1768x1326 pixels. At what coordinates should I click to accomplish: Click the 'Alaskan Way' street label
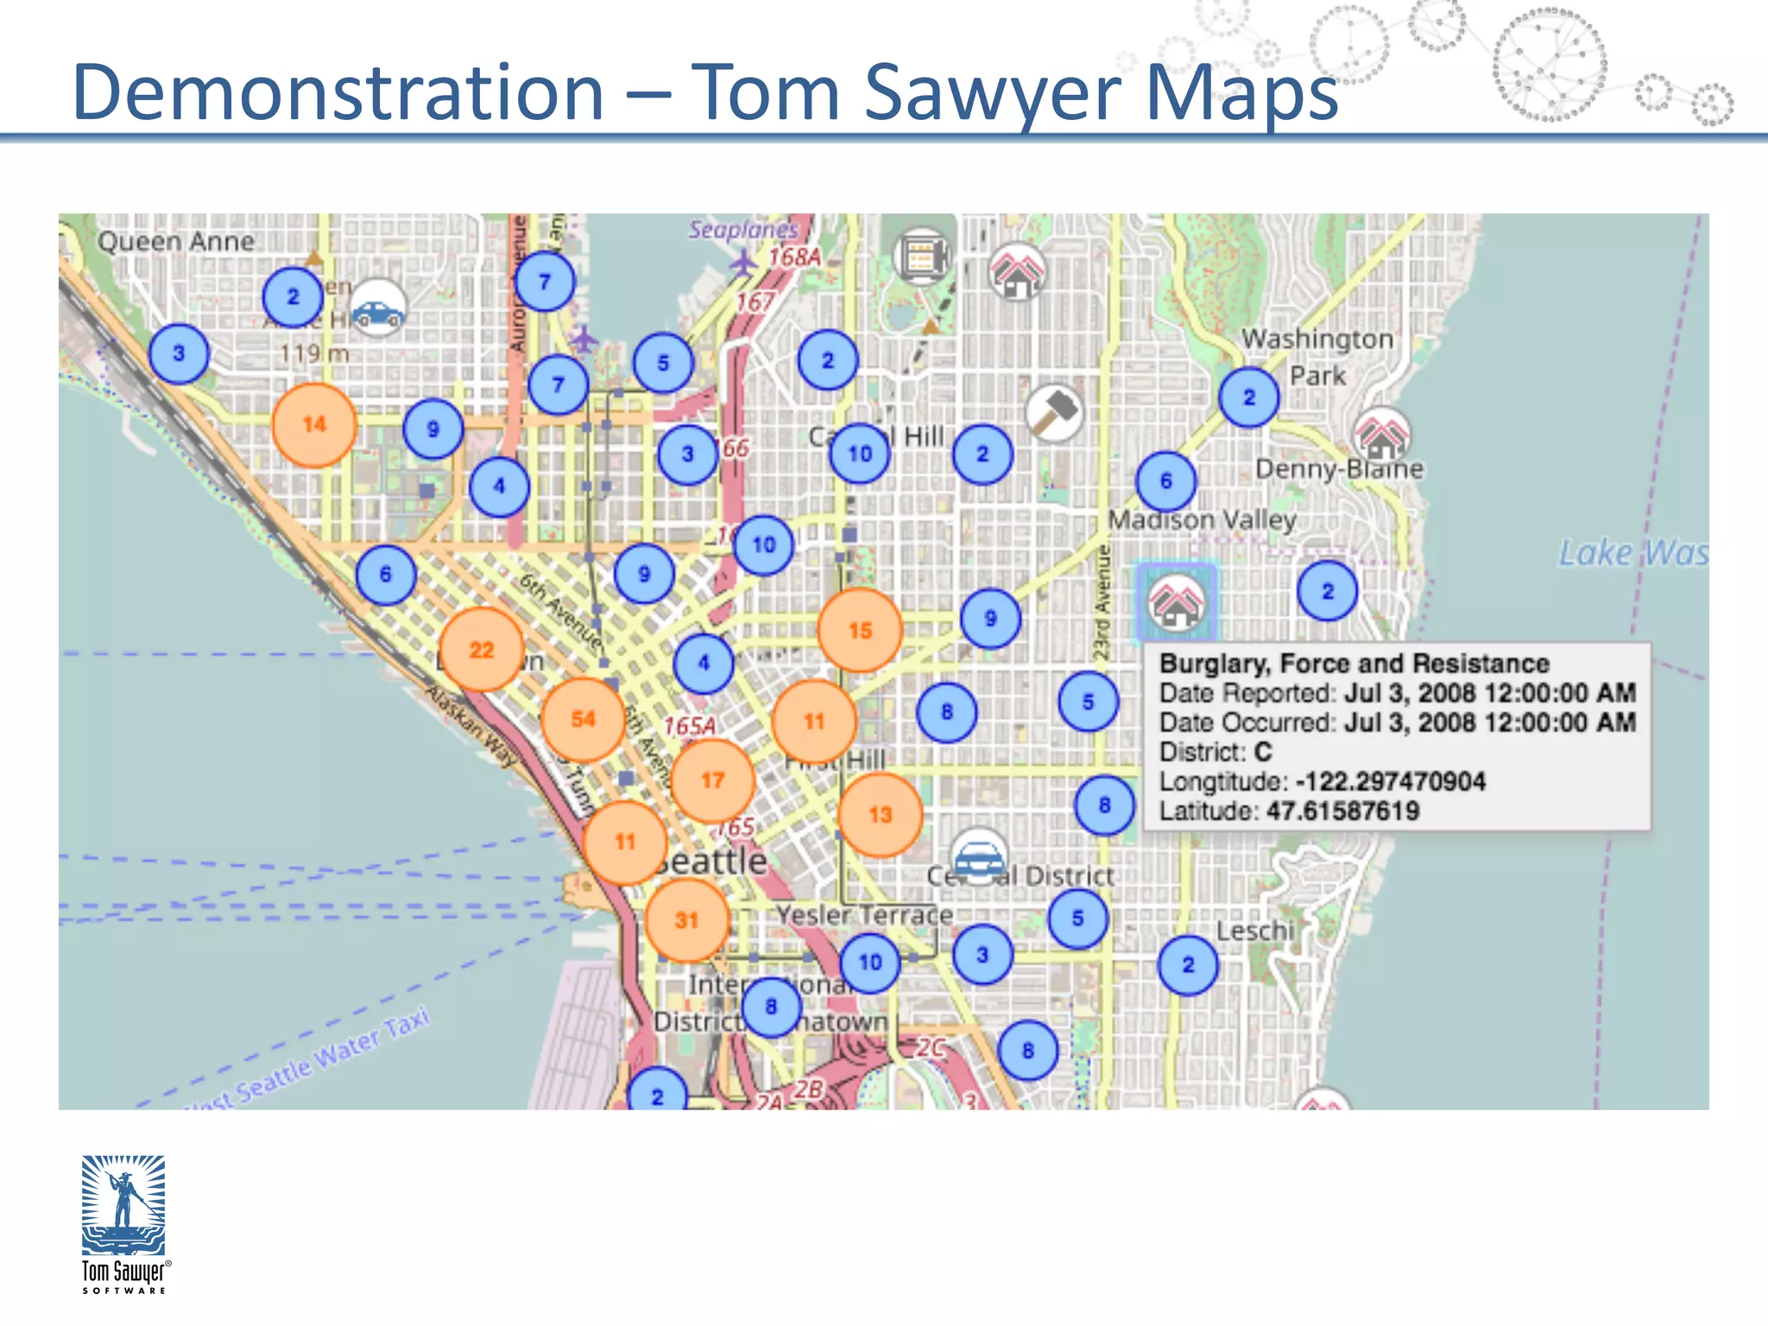pos(471,727)
